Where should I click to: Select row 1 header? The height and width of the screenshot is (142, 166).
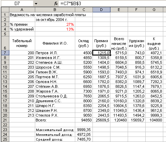coord(5,15)
